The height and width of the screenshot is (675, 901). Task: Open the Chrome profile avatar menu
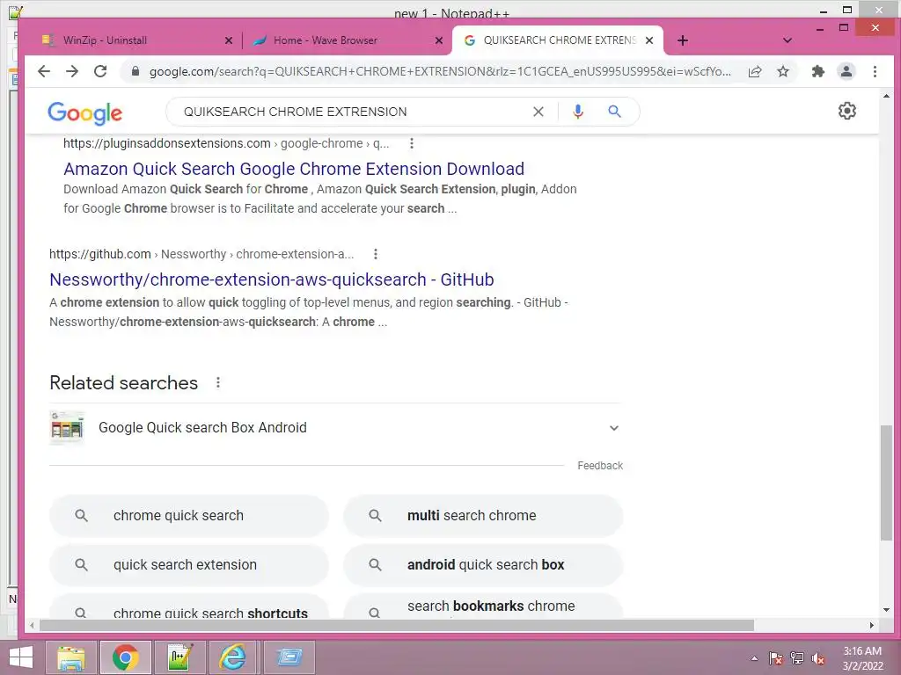click(846, 71)
